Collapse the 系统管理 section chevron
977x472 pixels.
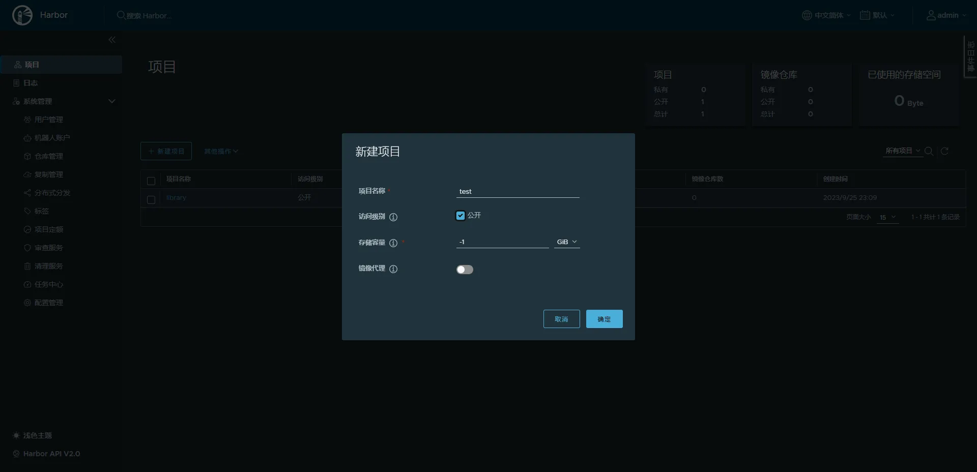(112, 101)
